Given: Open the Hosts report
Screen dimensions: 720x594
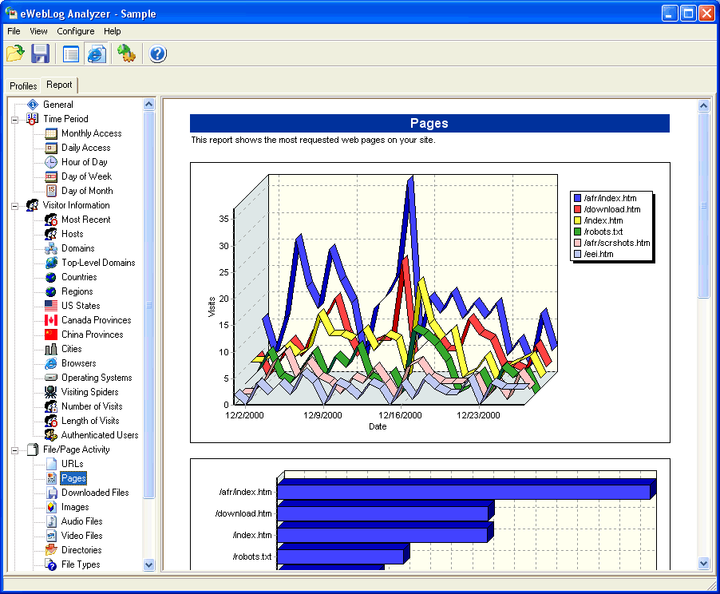Looking at the screenshot, I should click(73, 234).
